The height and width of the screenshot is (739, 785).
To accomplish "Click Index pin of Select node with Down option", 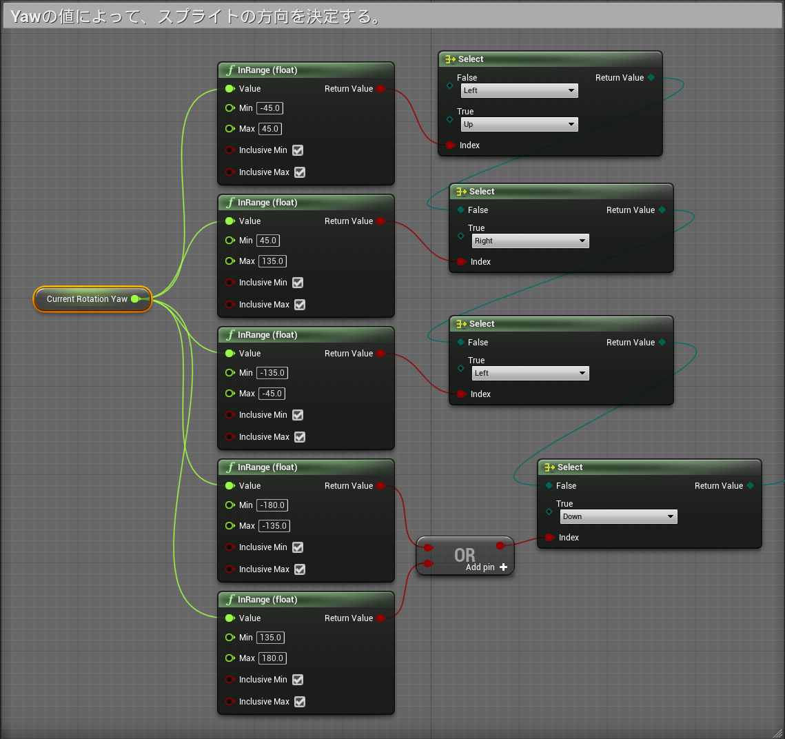I will click(x=549, y=537).
